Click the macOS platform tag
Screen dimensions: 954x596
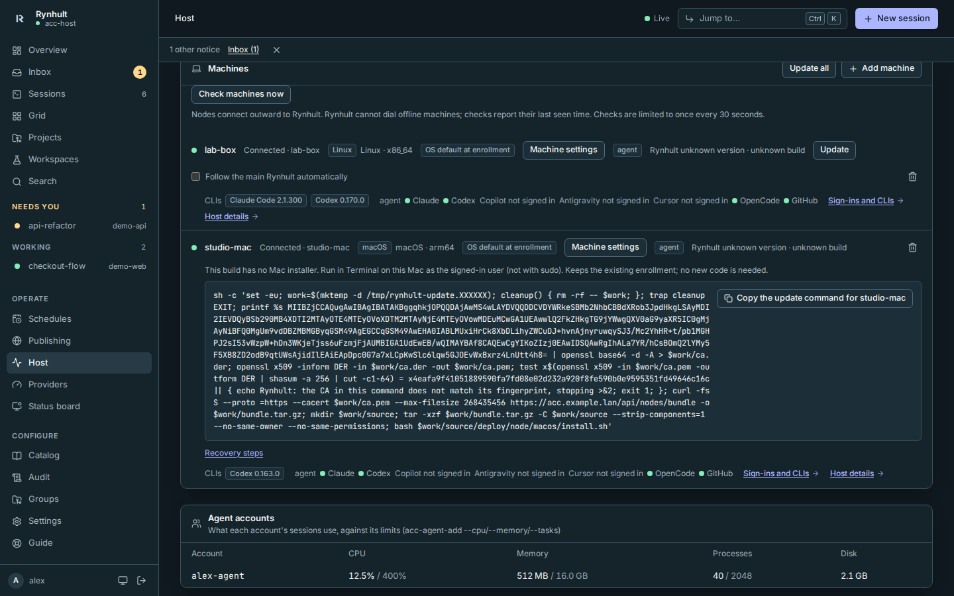(374, 248)
